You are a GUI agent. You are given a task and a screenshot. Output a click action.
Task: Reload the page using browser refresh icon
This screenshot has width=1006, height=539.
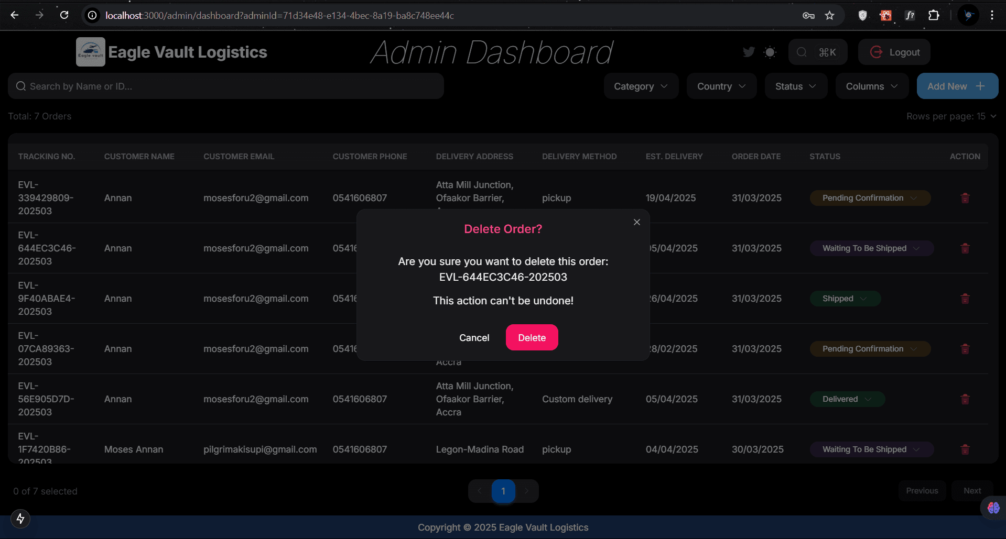[x=64, y=15]
